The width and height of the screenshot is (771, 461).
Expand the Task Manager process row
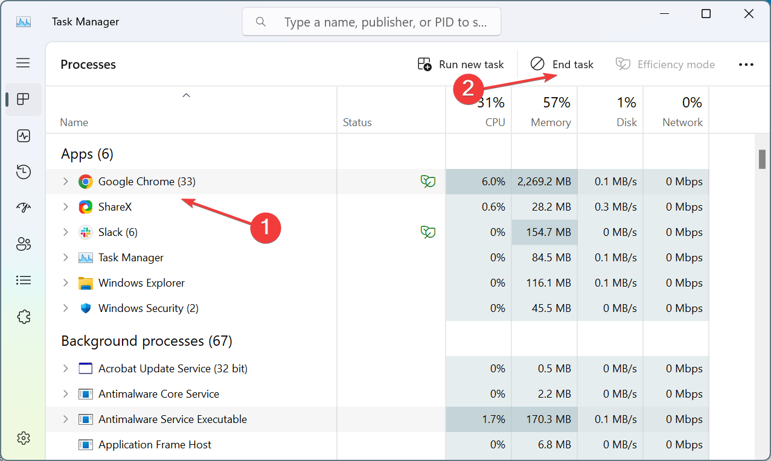point(66,258)
